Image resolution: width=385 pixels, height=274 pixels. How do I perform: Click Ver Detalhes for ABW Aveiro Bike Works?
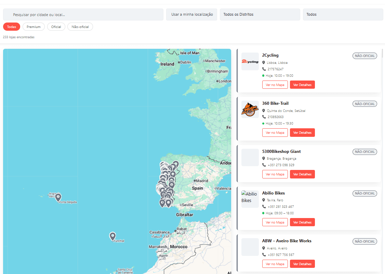coord(302,264)
